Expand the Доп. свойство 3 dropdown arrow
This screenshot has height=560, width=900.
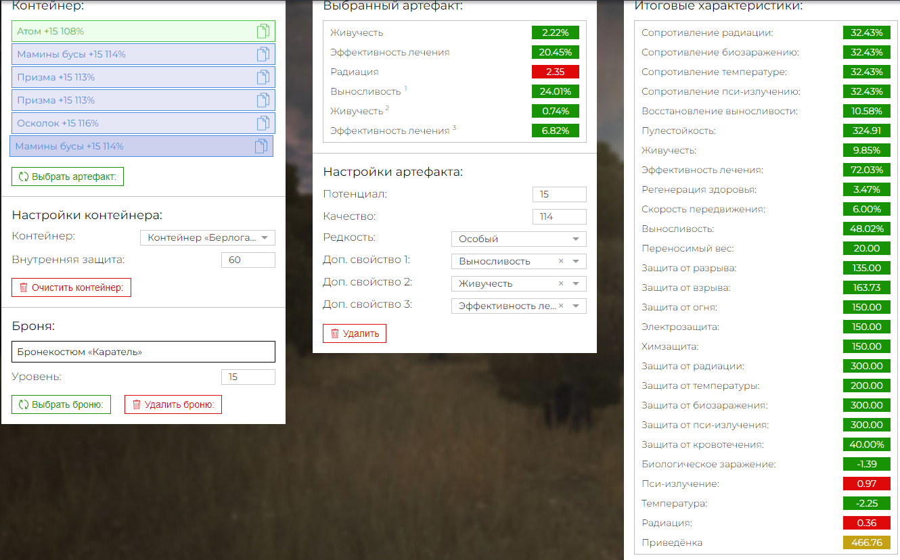click(576, 306)
